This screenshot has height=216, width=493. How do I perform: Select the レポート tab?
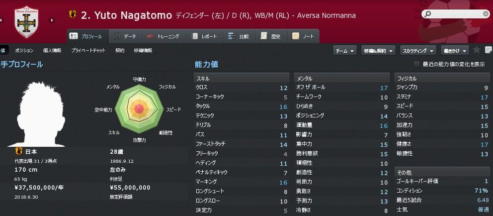tap(205, 36)
